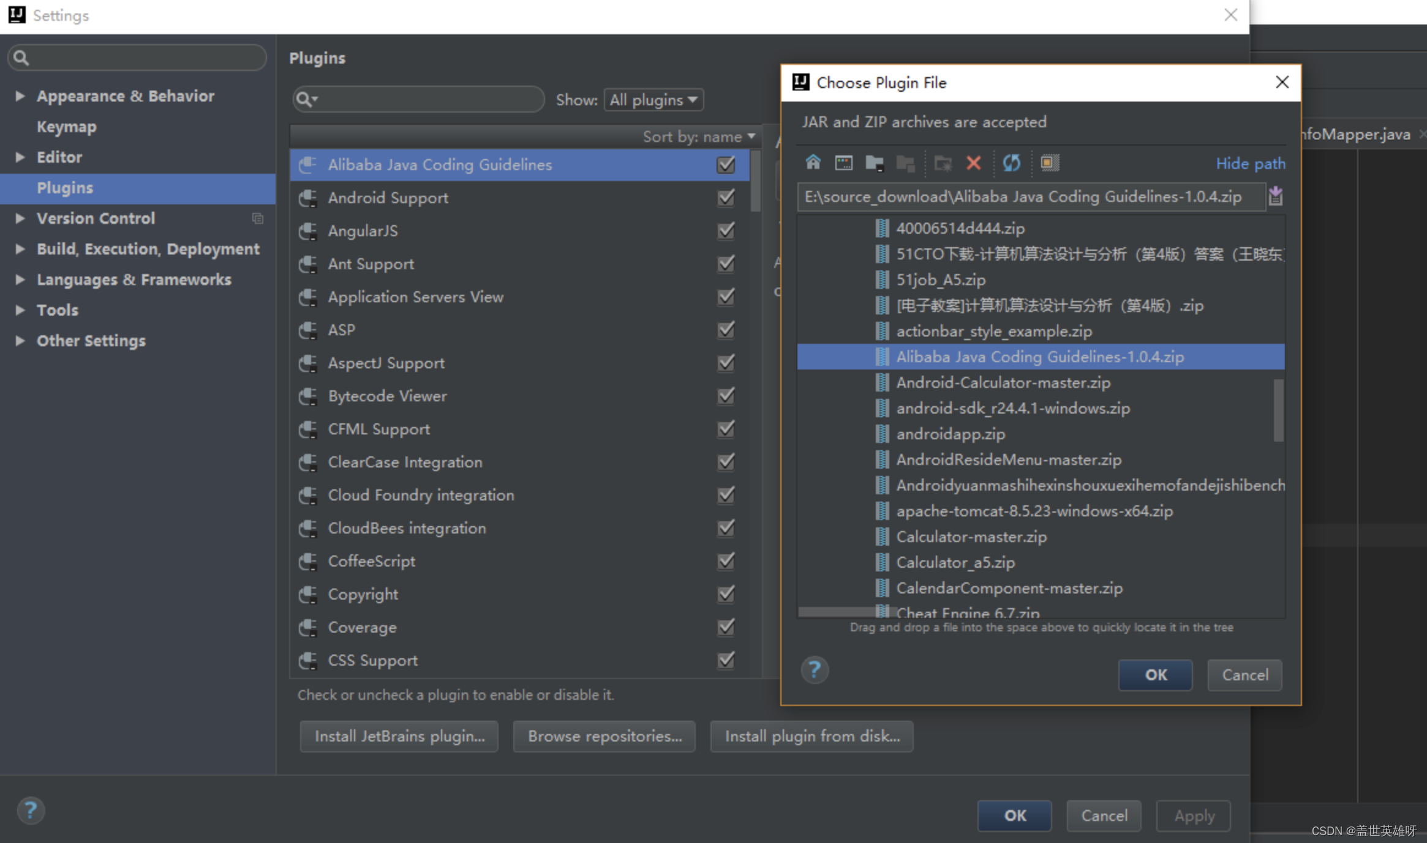This screenshot has width=1427, height=843.
Task: Toggle the Alibaba Java Coding Guidelines checkbox
Action: (726, 163)
